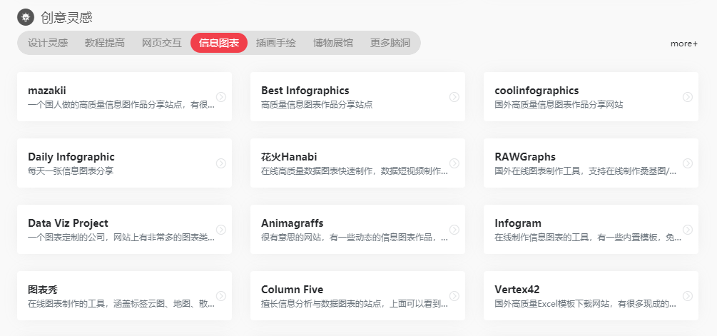Image resolution: width=717 pixels, height=336 pixels.
Task: Open the 网页交互 tab
Action: (x=162, y=43)
